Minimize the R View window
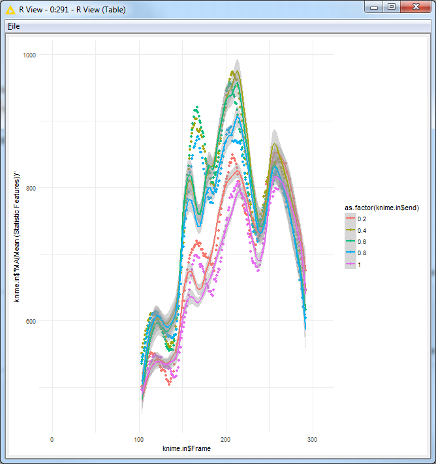Screen dimensions: 436x464 coord(374,8)
